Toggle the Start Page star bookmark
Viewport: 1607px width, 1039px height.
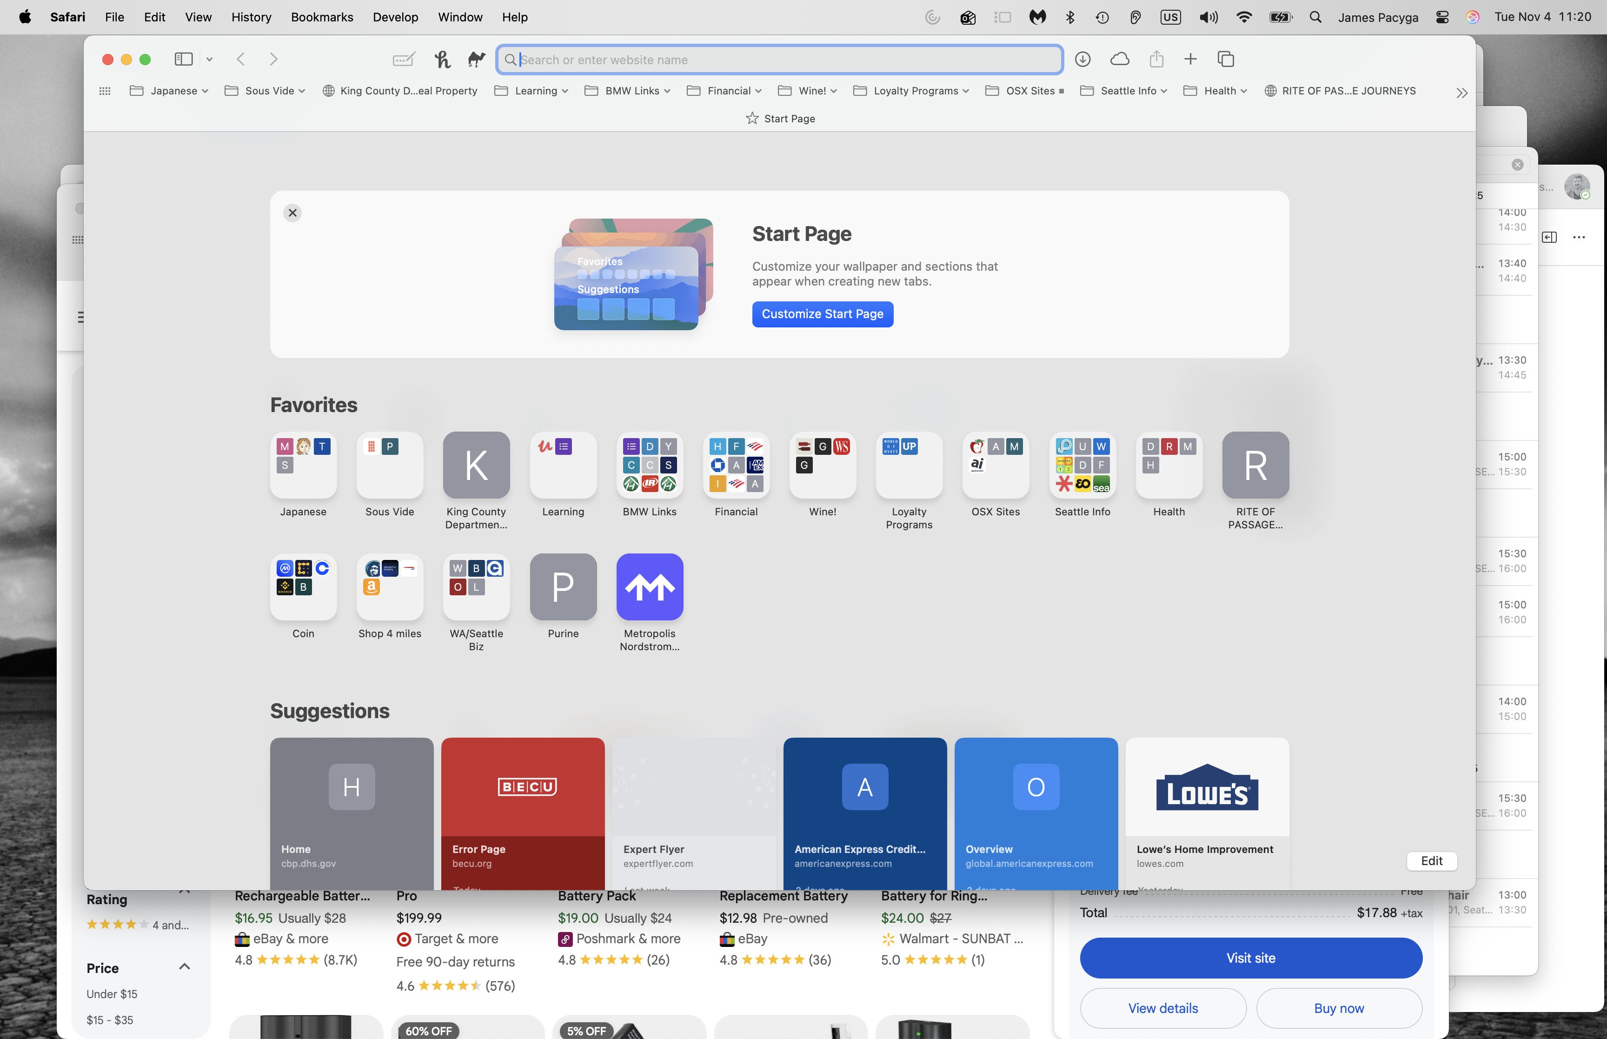coord(752,119)
